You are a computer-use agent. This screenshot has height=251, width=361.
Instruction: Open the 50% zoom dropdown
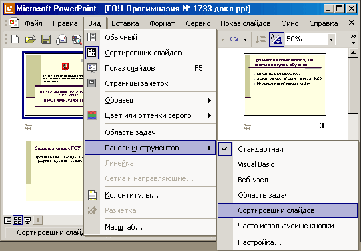(x=331, y=39)
